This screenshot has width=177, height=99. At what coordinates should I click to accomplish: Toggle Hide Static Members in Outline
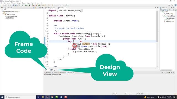tap(167, 10)
